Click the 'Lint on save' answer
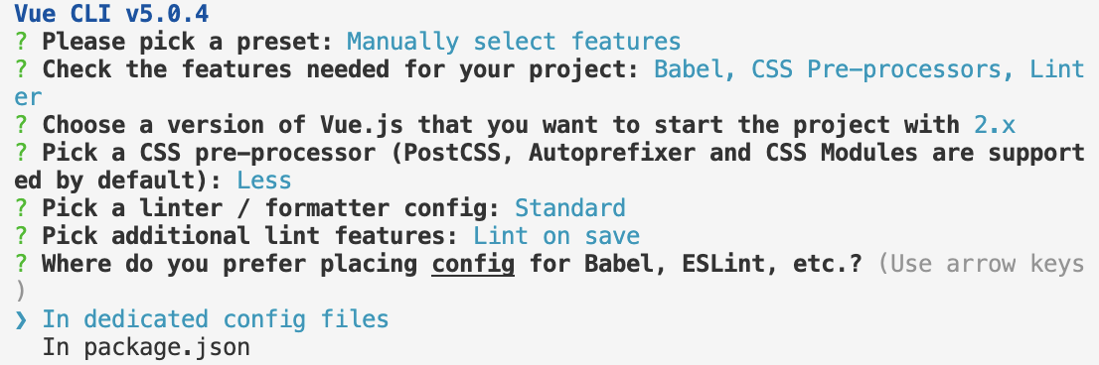Image resolution: width=1099 pixels, height=365 pixels. [556, 236]
